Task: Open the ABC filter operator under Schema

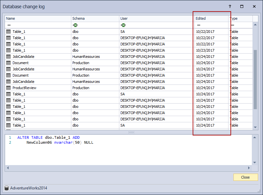Action: 75,25
